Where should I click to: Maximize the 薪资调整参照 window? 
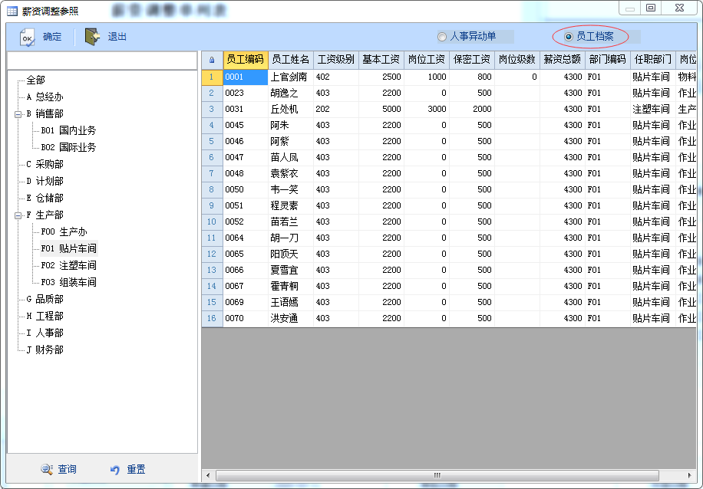[651, 8]
